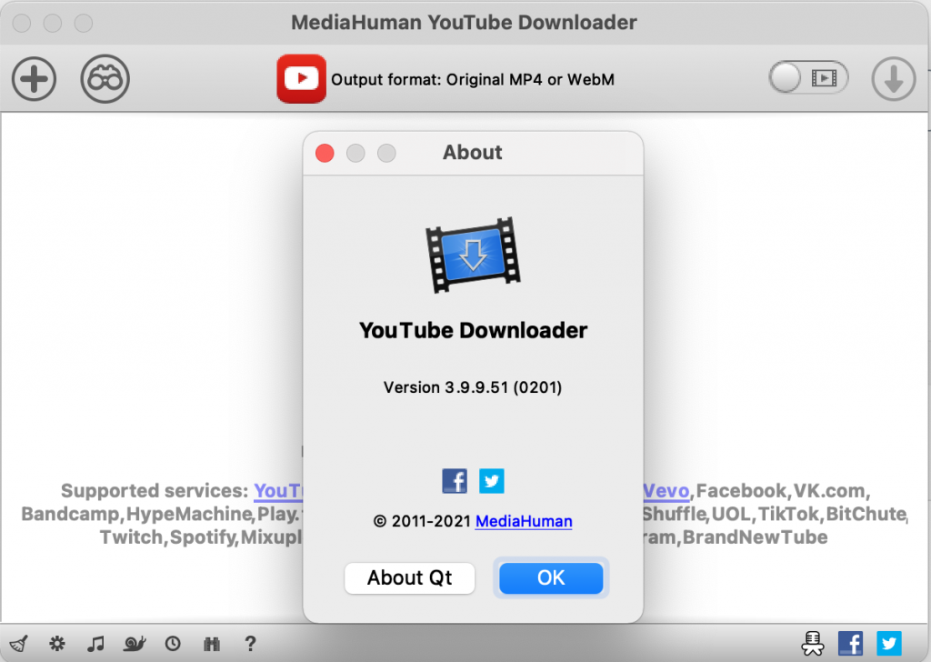Click the MediaHuman YouTube Downloader window title

click(x=464, y=23)
